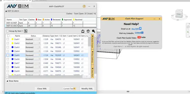Viewport: 190px width, 94px height.
Task: Click the magnifier search icon
Action: click(x=93, y=31)
